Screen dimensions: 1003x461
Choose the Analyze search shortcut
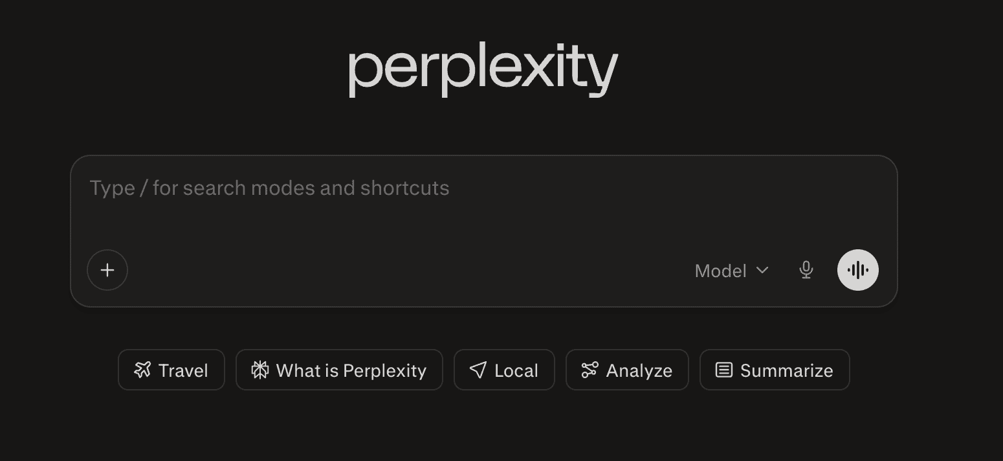tap(626, 370)
